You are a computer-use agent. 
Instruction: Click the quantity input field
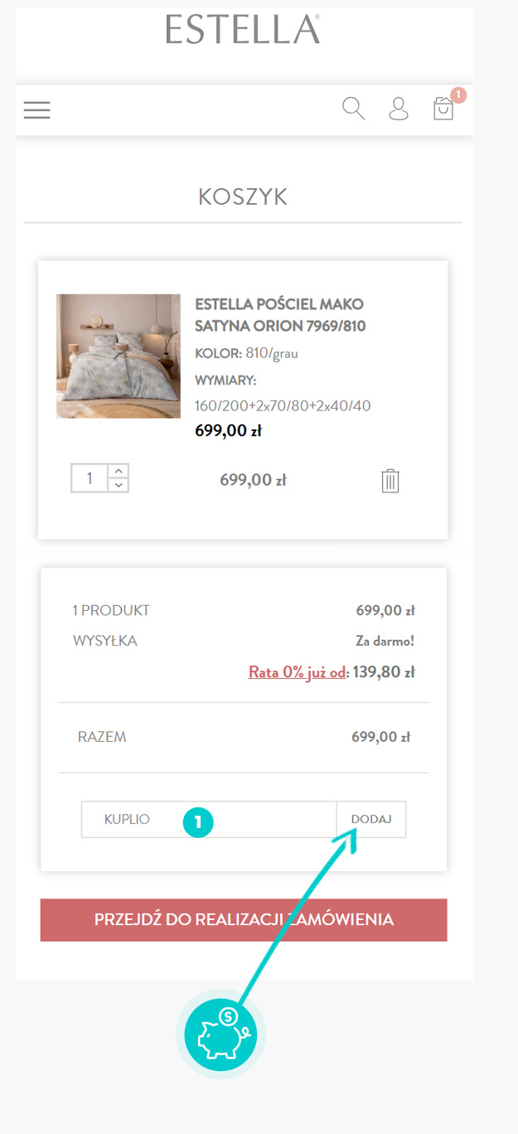point(90,478)
